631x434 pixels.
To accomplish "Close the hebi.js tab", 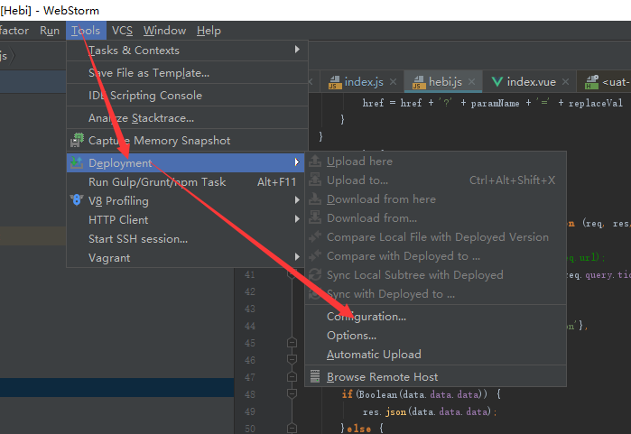I will click(471, 81).
